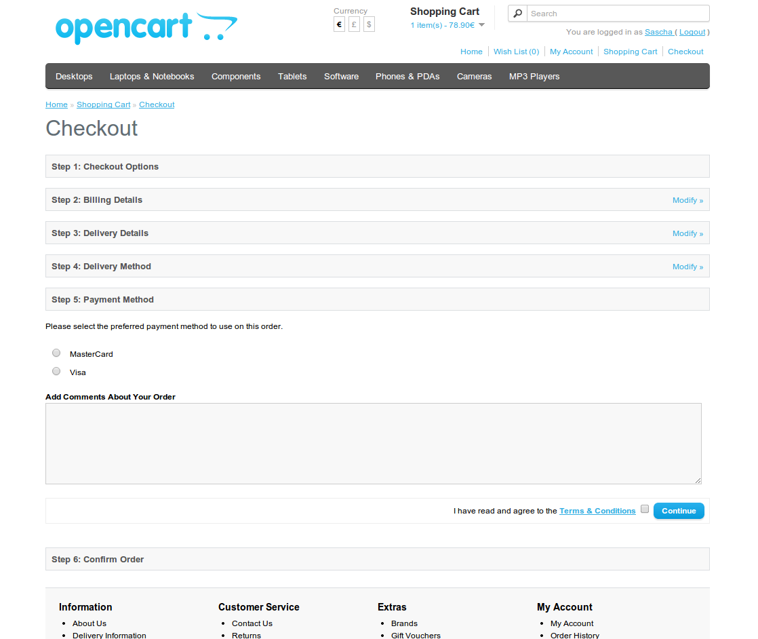Tick the Terms & Conditions agreement checkbox
The height and width of the screenshot is (639, 758).
[645, 509]
